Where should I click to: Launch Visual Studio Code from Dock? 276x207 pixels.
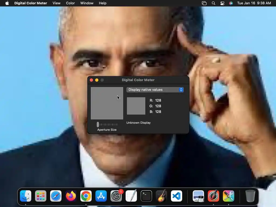[x=176, y=196]
